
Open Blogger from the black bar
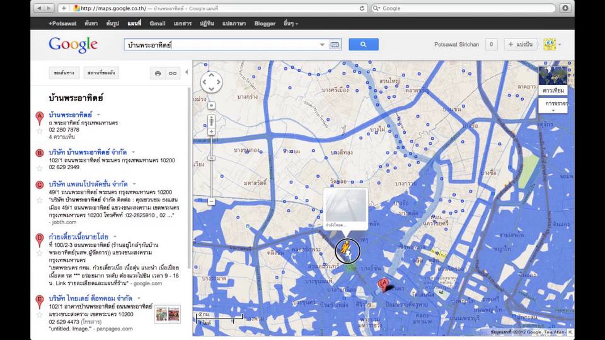[x=265, y=23]
